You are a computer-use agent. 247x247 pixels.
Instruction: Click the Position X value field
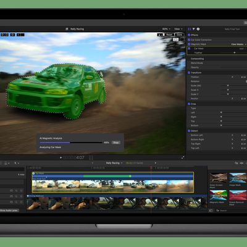pyautogui.click(x=243, y=77)
